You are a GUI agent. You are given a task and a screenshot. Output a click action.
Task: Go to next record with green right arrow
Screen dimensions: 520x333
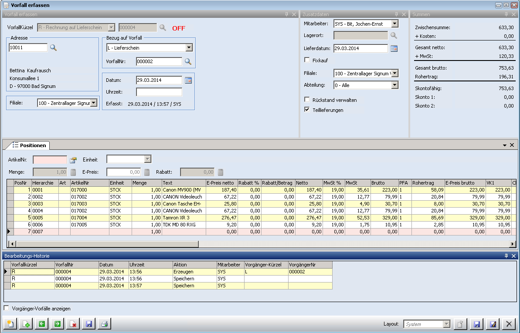(x=57, y=324)
